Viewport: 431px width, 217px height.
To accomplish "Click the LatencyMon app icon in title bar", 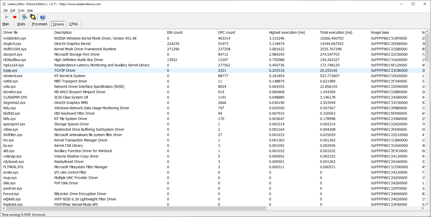I will click(4, 4).
